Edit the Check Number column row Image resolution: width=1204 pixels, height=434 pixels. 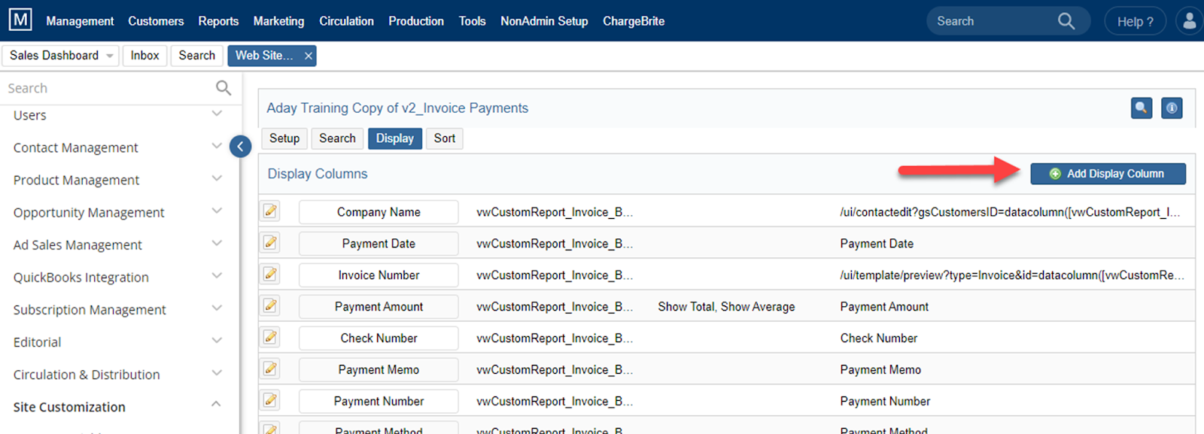tap(271, 338)
